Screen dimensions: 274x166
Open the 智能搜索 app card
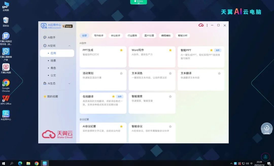click(152, 103)
